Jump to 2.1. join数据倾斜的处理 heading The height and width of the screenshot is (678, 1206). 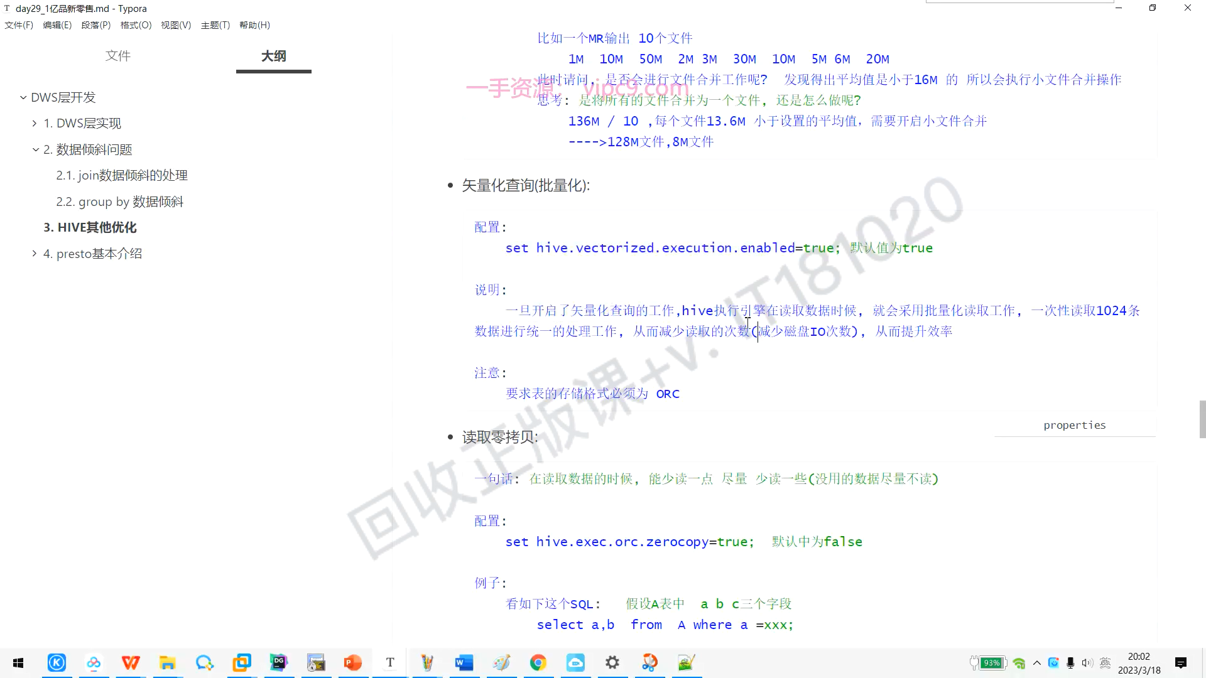pyautogui.click(x=122, y=176)
